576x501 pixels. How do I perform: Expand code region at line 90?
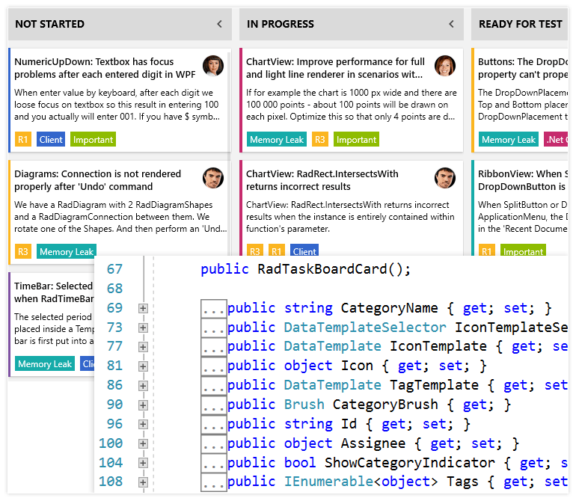[144, 405]
